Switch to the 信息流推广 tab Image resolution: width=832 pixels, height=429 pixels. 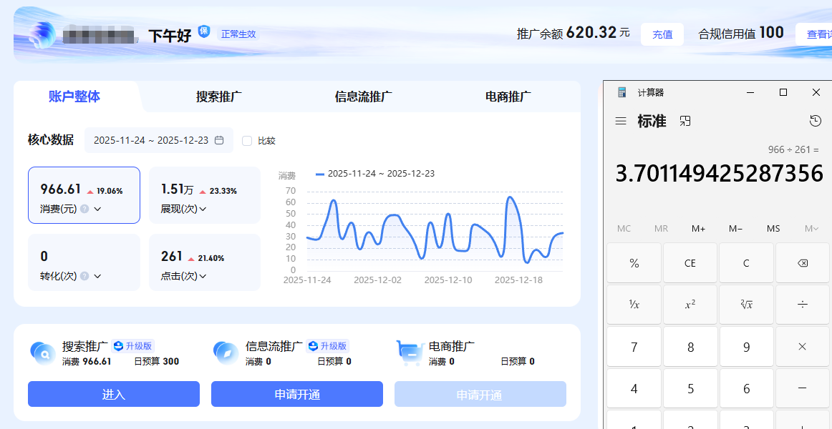click(x=363, y=97)
